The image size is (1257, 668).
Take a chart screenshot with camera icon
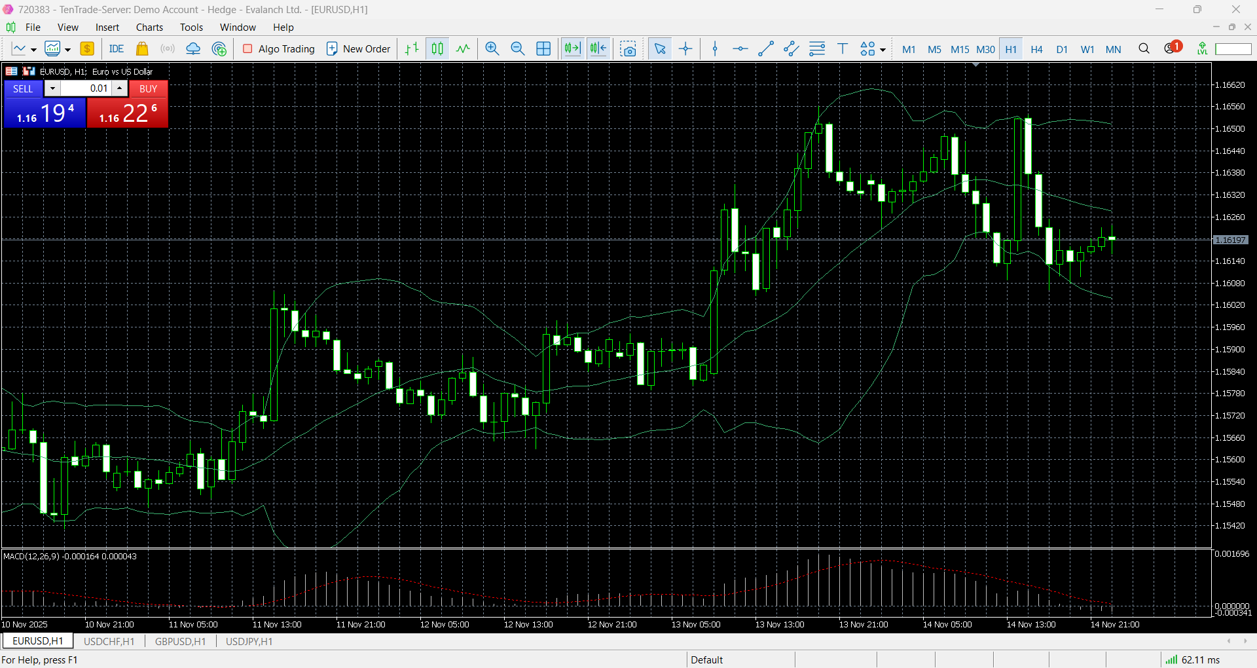pyautogui.click(x=628, y=49)
